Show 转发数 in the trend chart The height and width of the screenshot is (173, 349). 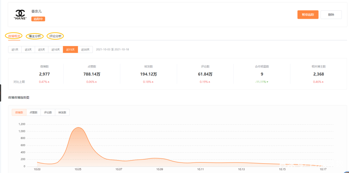(x=62, y=112)
